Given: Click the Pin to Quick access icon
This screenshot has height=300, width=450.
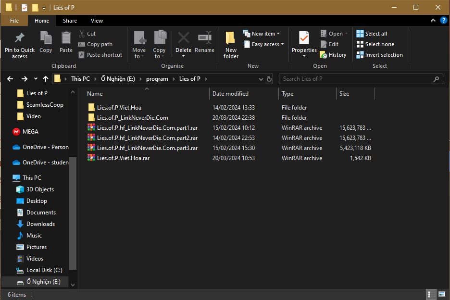Looking at the screenshot, I should (x=19, y=38).
